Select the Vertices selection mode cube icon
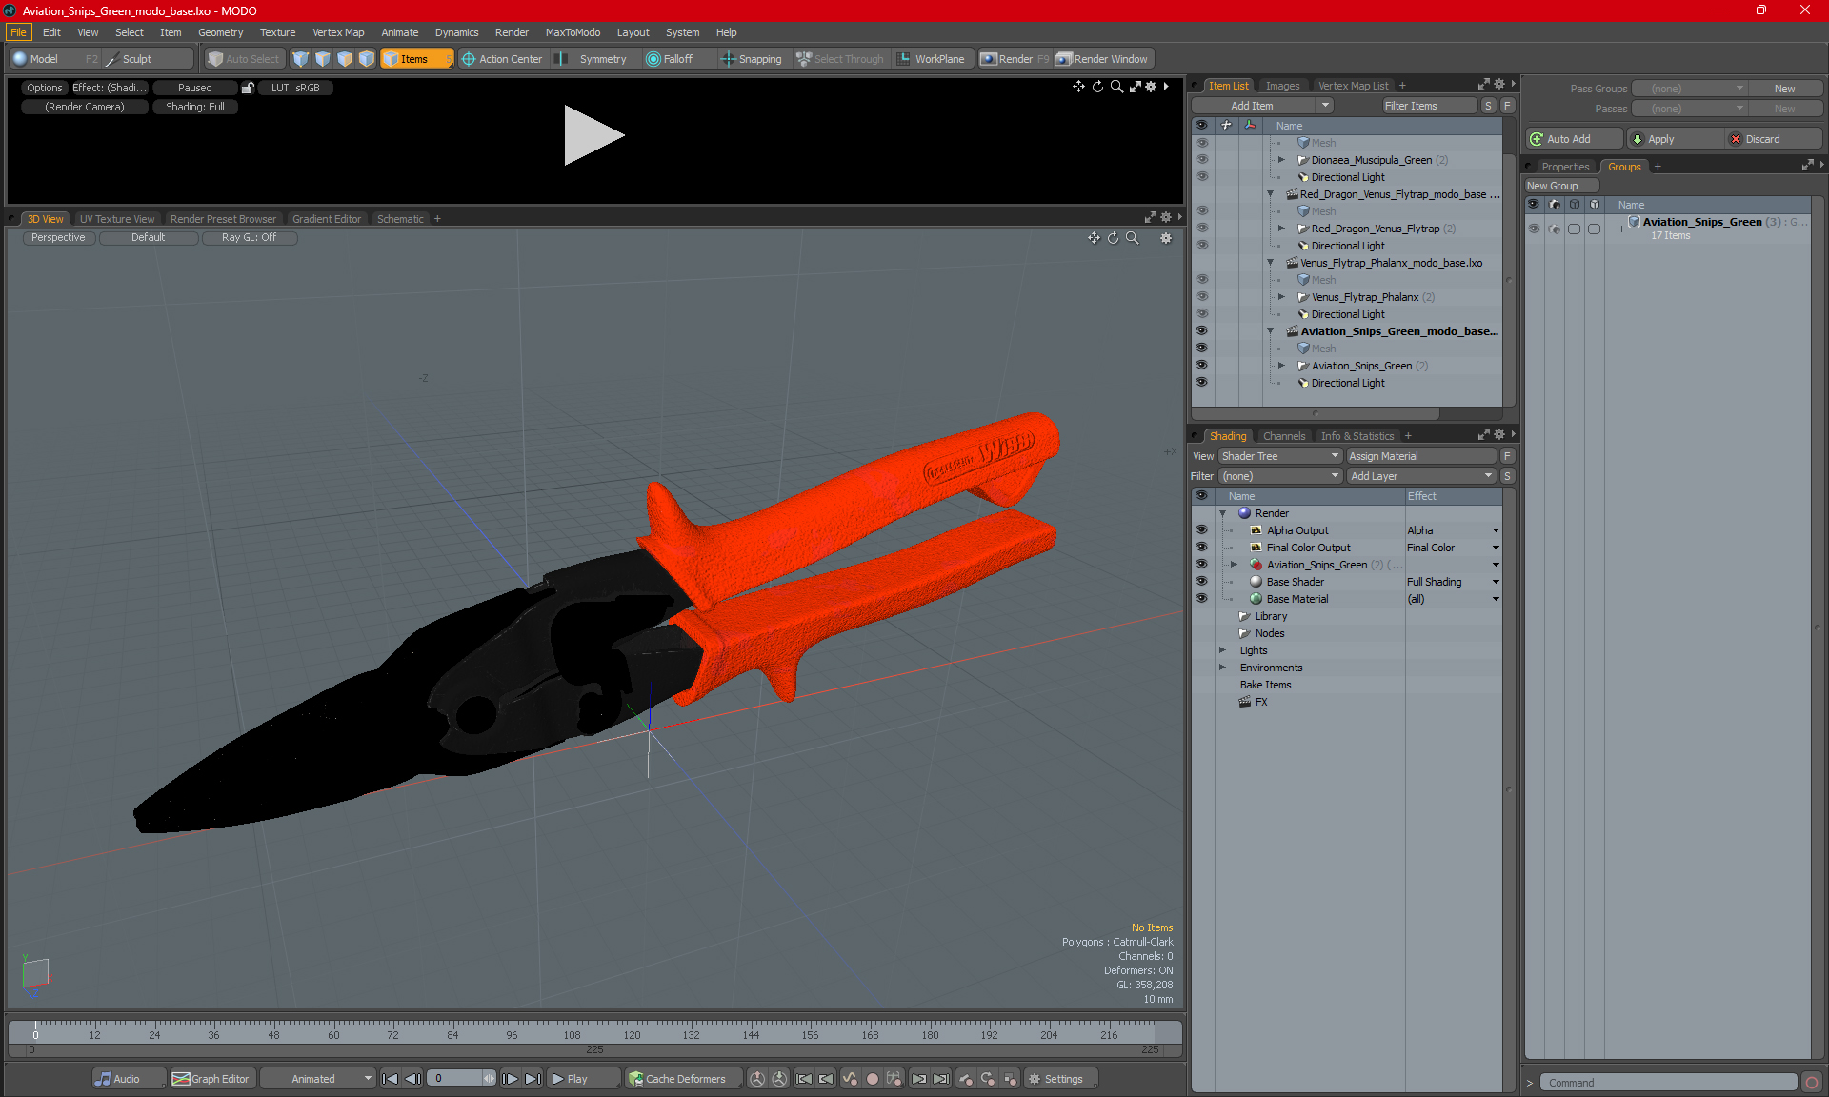The image size is (1829, 1097). tap(301, 59)
